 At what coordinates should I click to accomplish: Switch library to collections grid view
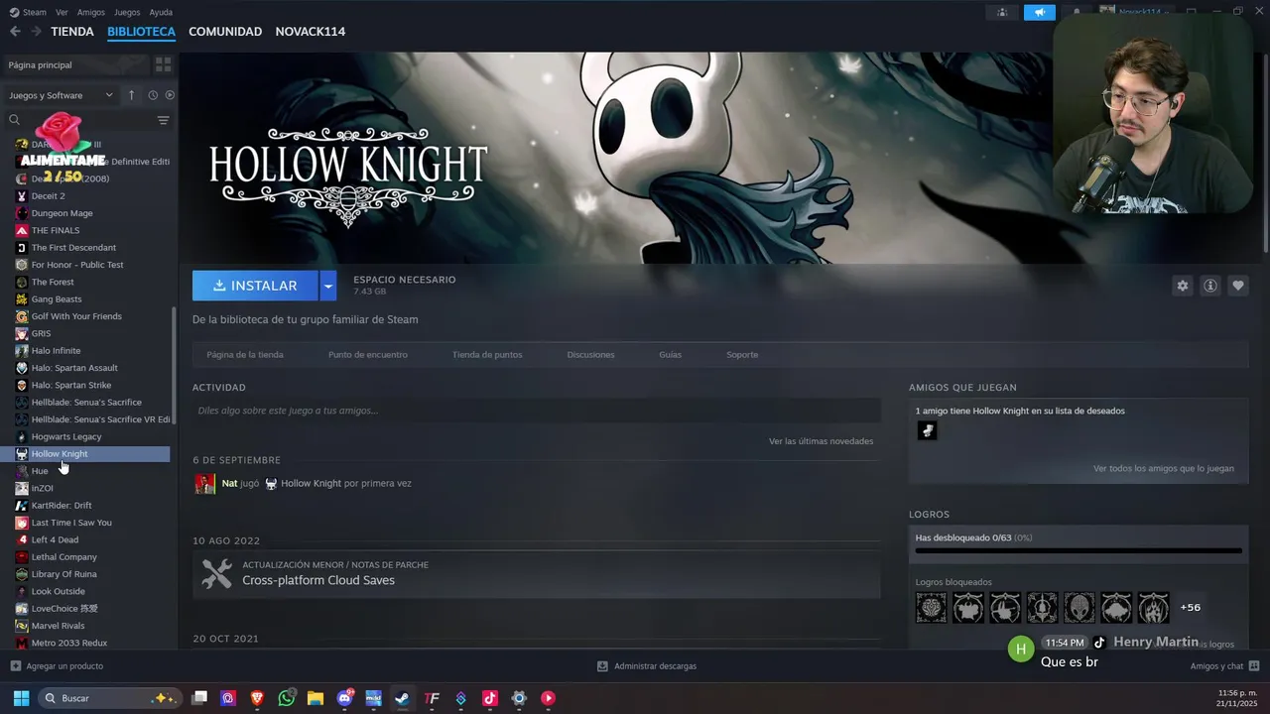point(164,64)
